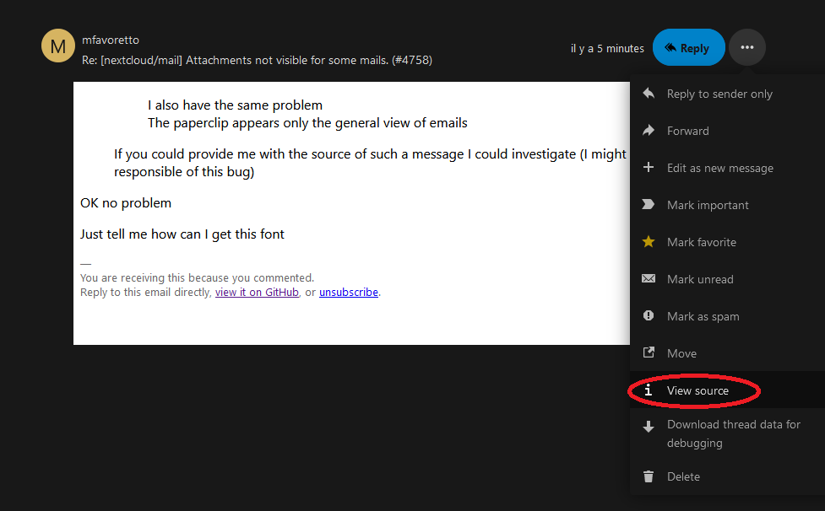Click the mfavoretto avatar circle
This screenshot has height=511, width=825.
(x=58, y=46)
